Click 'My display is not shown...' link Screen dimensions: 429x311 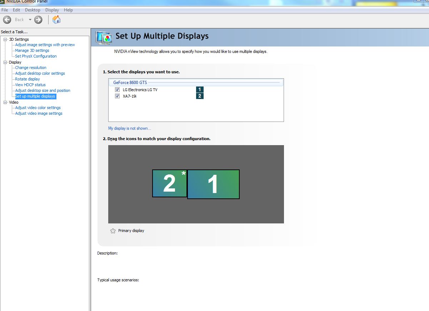click(130, 128)
